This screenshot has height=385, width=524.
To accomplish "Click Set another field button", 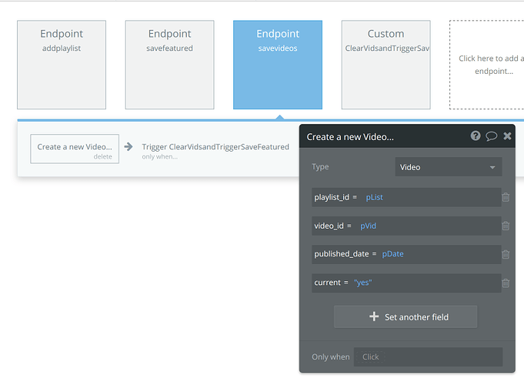I will tap(406, 316).
